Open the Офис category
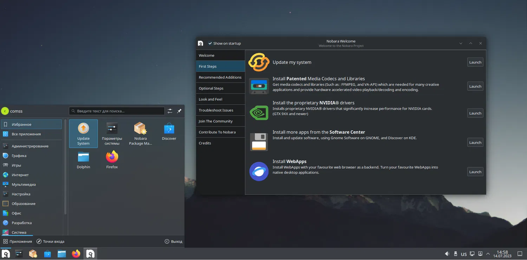Screen dimensions: 527x260 (x=31, y=213)
